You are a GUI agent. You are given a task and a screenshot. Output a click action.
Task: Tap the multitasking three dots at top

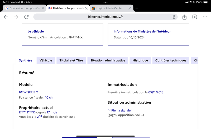pos(105,2)
